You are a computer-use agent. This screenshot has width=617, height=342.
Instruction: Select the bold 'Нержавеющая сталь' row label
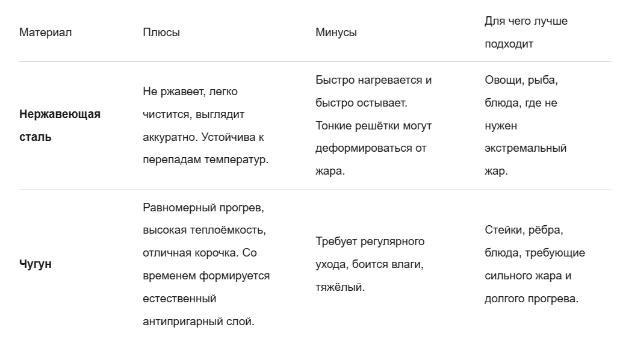[x=60, y=126]
